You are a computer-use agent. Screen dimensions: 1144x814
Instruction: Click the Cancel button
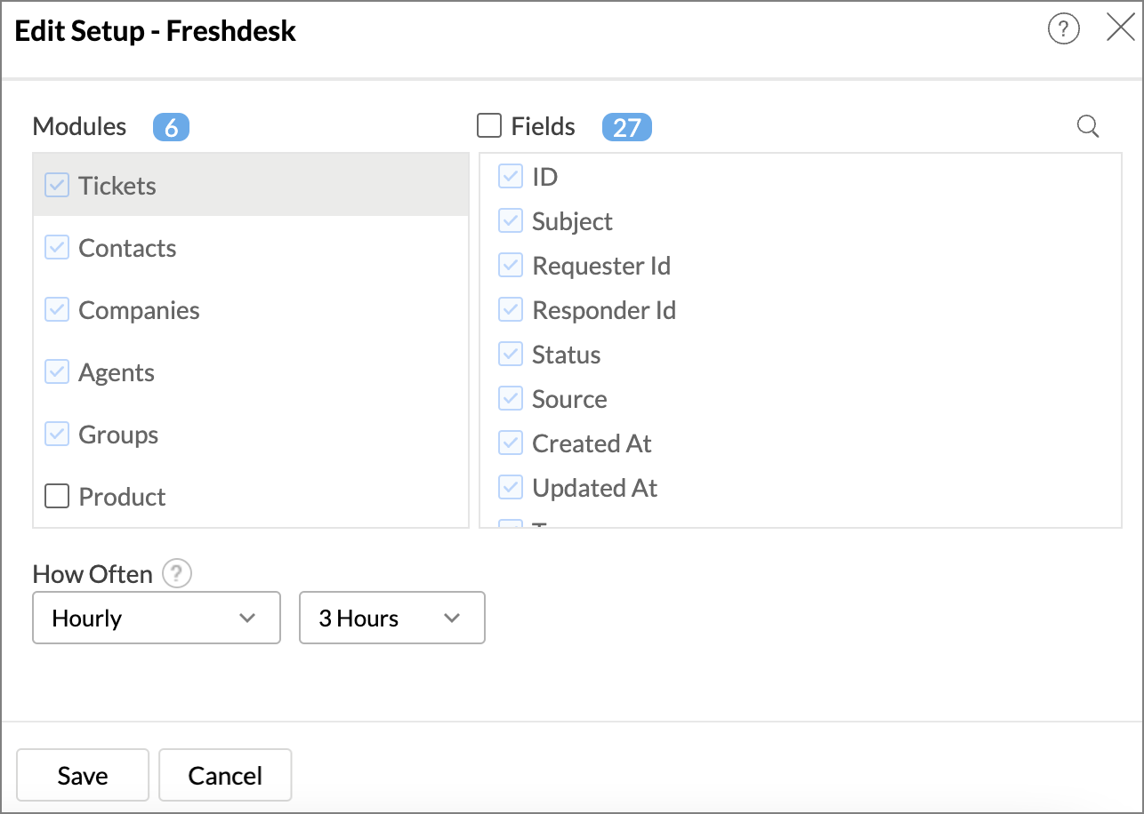[225, 775]
